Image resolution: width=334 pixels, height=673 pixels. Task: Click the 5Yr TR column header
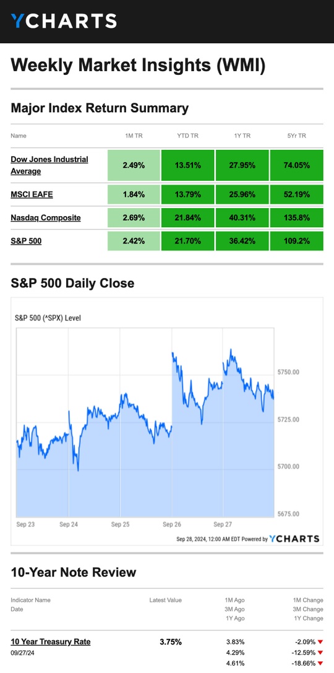point(297,136)
